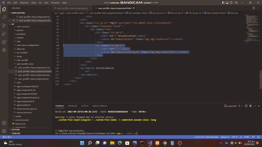Click the feedback icon in status bar

click(x=253, y=137)
